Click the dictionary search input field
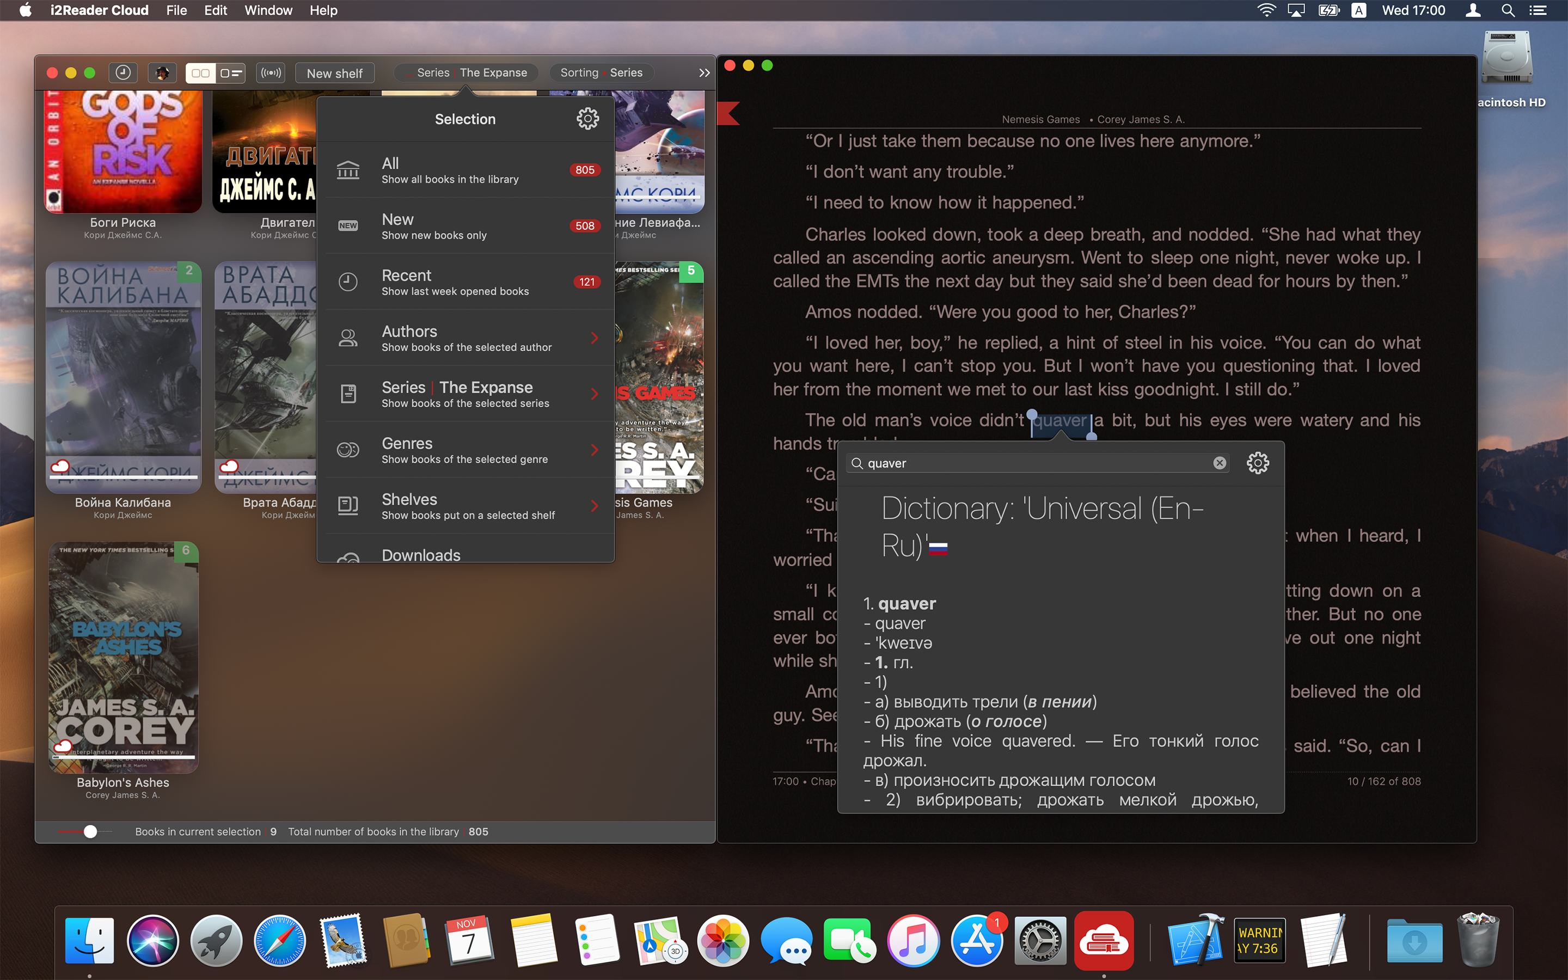1568x980 pixels. coord(1037,463)
